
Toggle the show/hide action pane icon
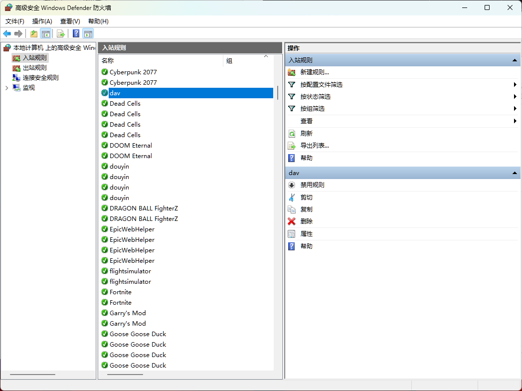88,33
